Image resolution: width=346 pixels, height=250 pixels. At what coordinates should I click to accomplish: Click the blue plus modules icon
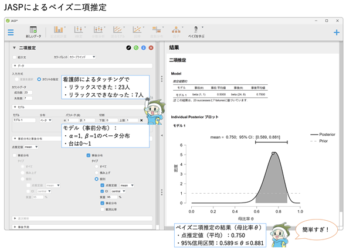(x=336, y=33)
